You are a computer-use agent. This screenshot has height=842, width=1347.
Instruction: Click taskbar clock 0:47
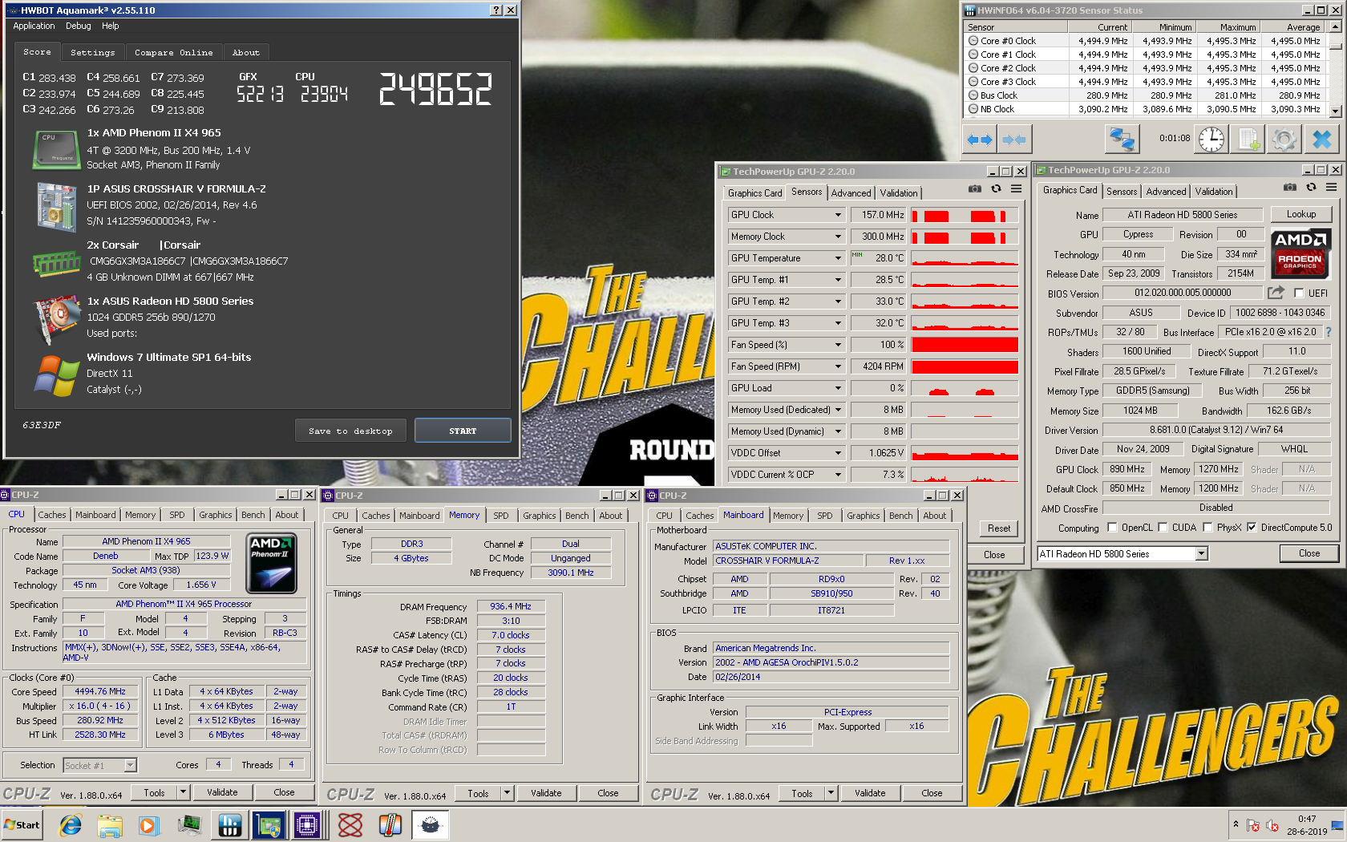1306,820
